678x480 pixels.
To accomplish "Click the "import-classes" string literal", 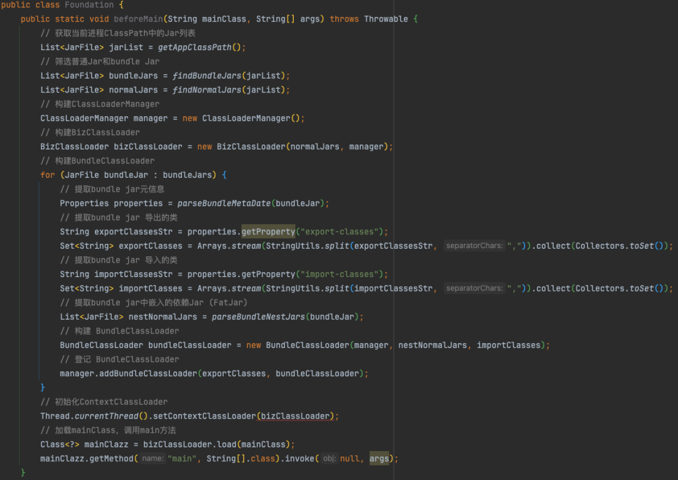I will [340, 275].
